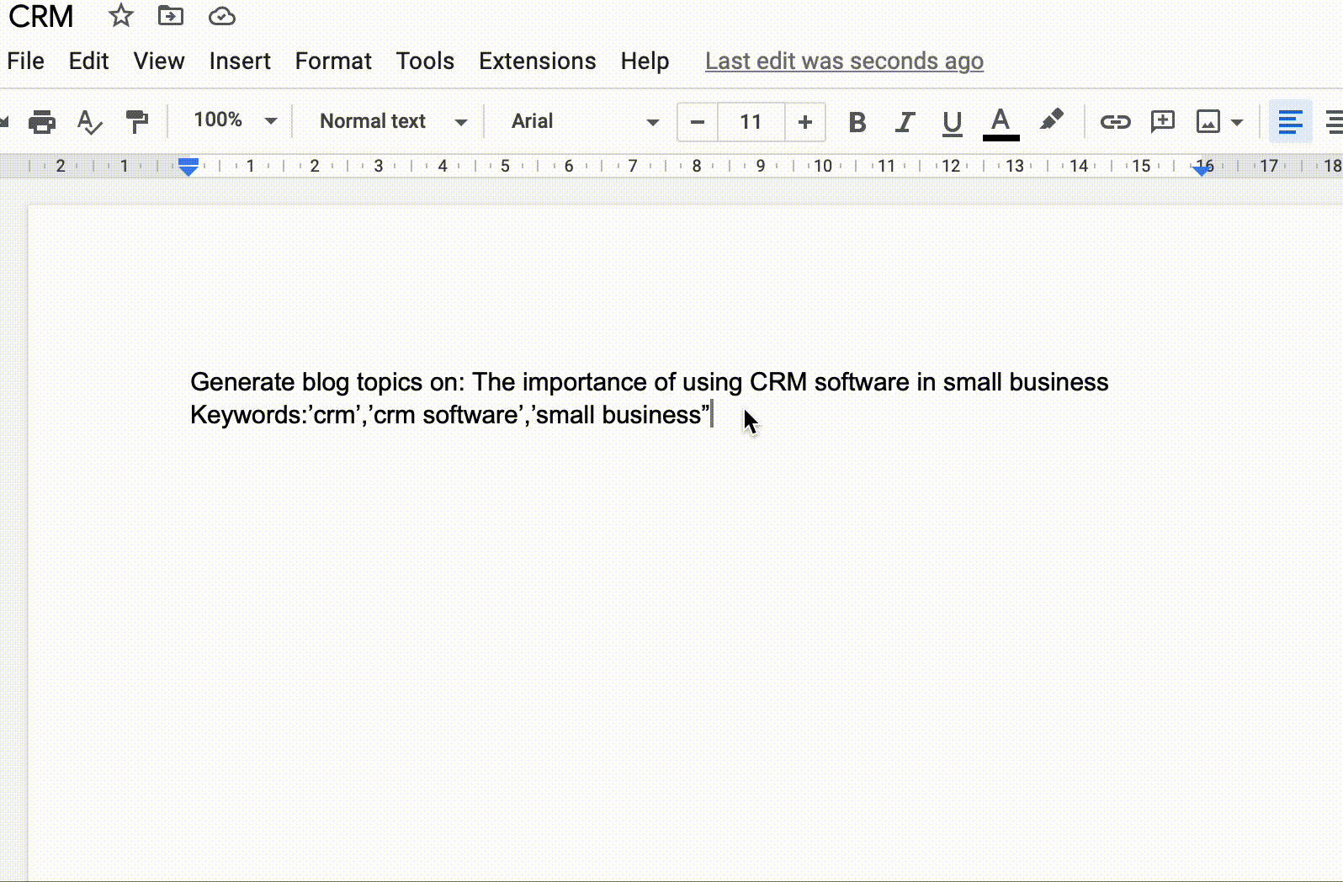Viewport: 1343px width, 882px height.
Task: Run spelling and grammar check icon
Action: click(89, 122)
